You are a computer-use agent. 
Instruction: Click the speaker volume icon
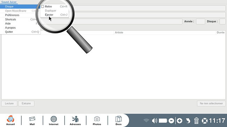[x=154, y=120]
